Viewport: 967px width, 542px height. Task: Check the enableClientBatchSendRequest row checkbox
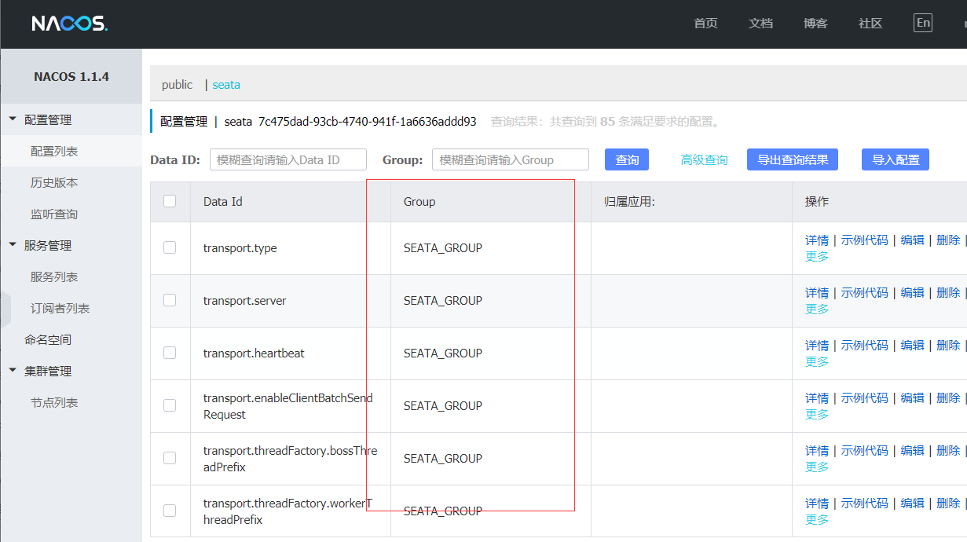[170, 405]
